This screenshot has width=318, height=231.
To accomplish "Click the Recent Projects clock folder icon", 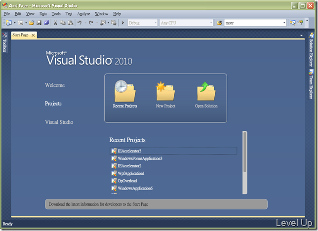I will click(125, 91).
